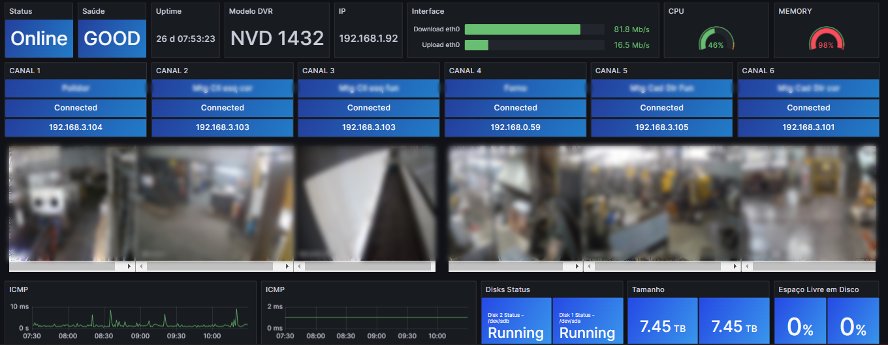
Task: Click the Upload eth0 label
Action: [441, 45]
